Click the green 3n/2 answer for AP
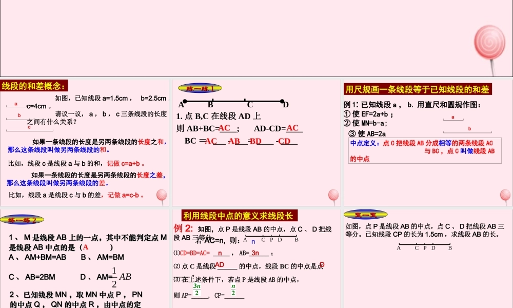This screenshot has width=513, height=308. [196, 289]
